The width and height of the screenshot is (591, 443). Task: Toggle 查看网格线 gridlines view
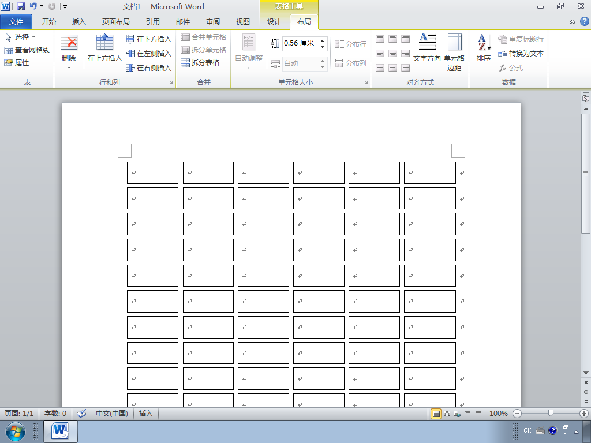coord(27,50)
